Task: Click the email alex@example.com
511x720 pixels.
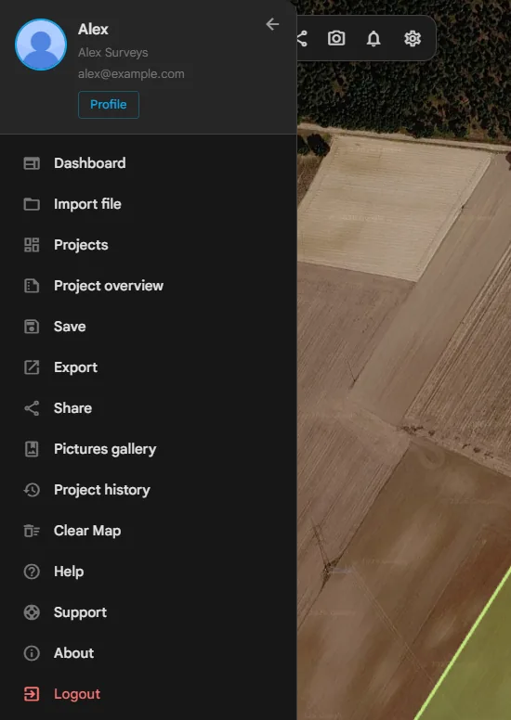Action: point(131,74)
